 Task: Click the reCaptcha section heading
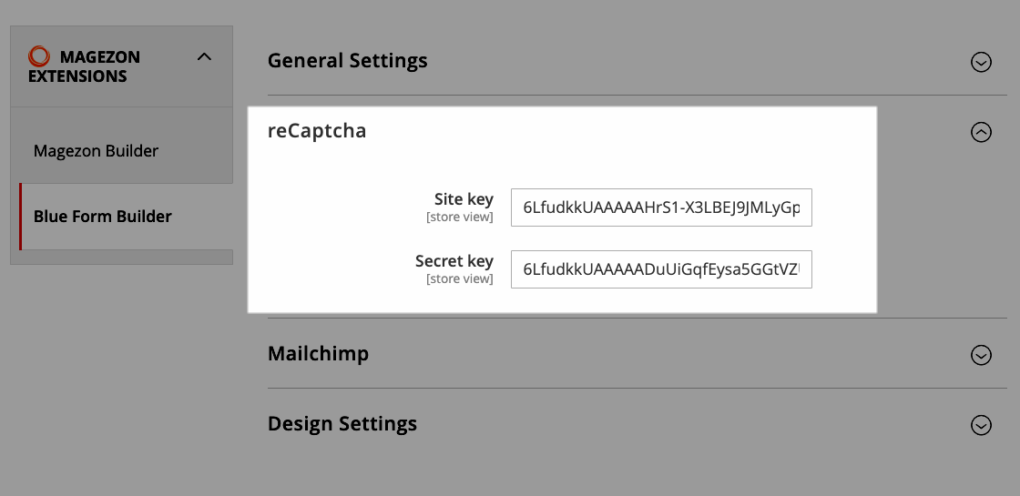click(x=317, y=131)
